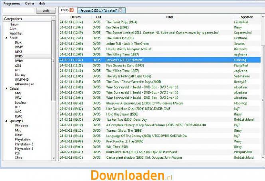
Task: Select the FLAC category
Action: (18, 116)
